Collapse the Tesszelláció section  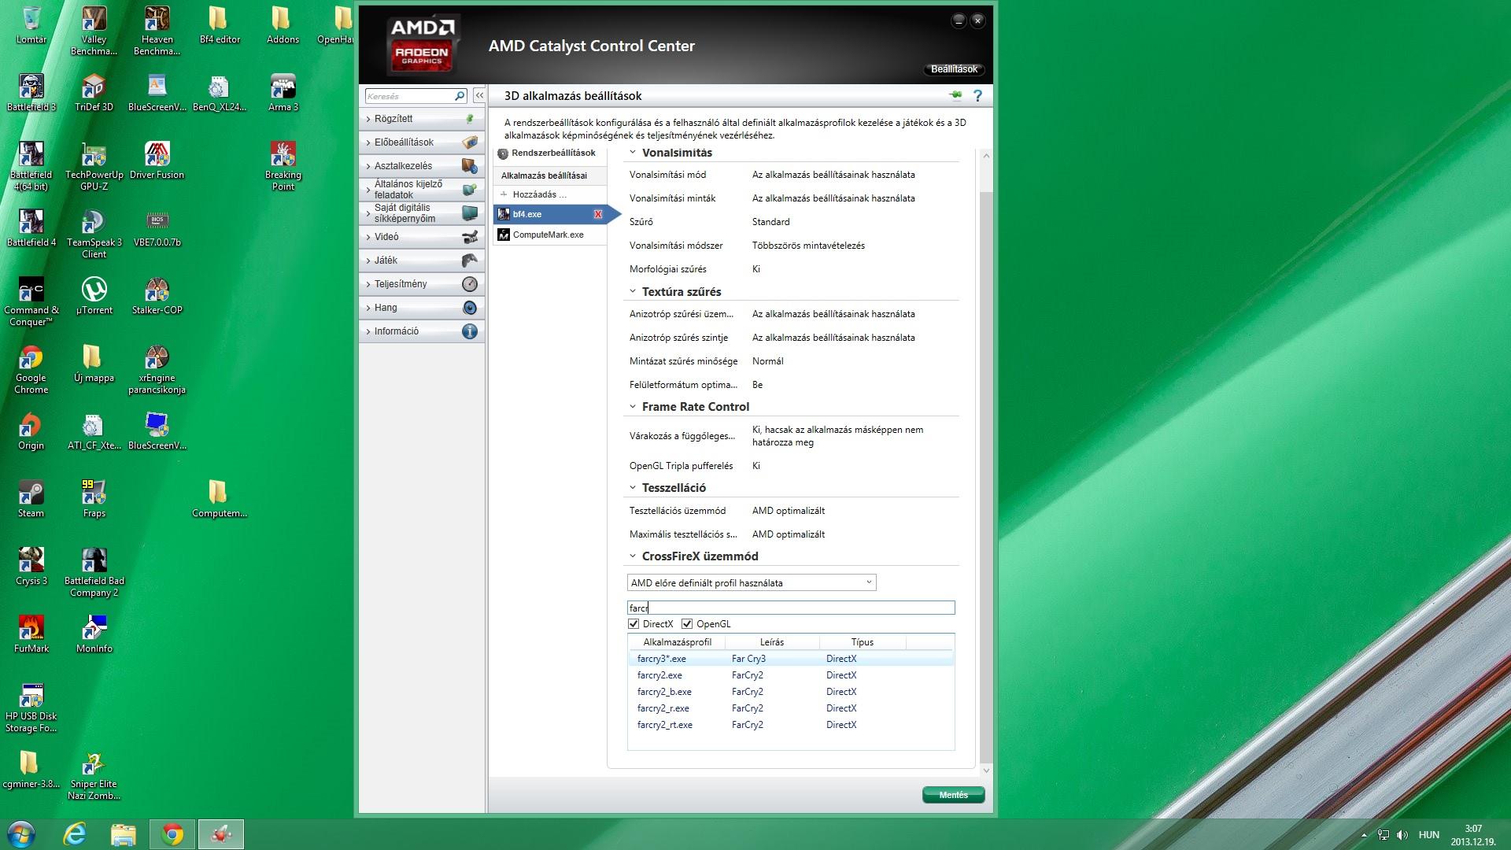633,487
